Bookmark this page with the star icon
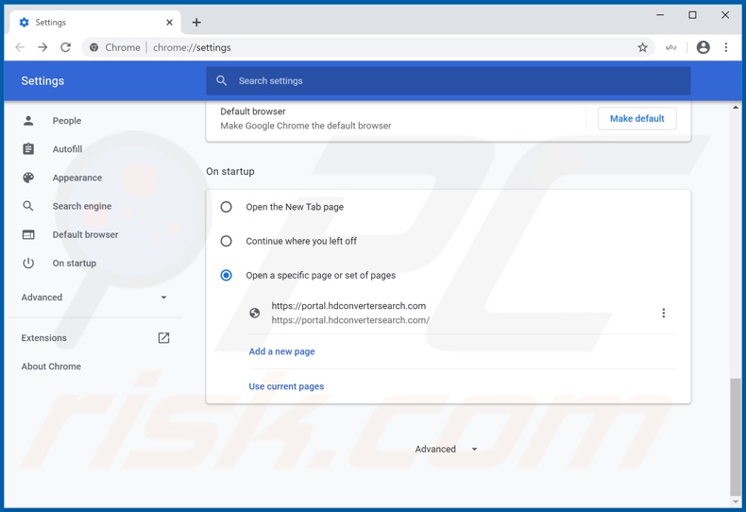Image resolution: width=746 pixels, height=512 pixels. 643,47
